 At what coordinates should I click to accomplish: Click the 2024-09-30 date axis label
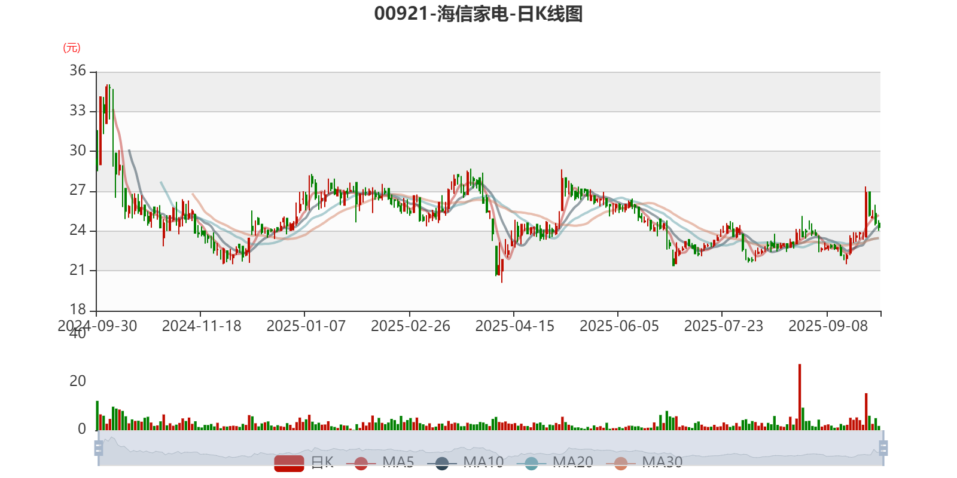click(x=97, y=326)
